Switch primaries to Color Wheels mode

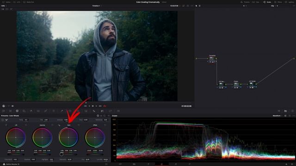(x=98, y=116)
